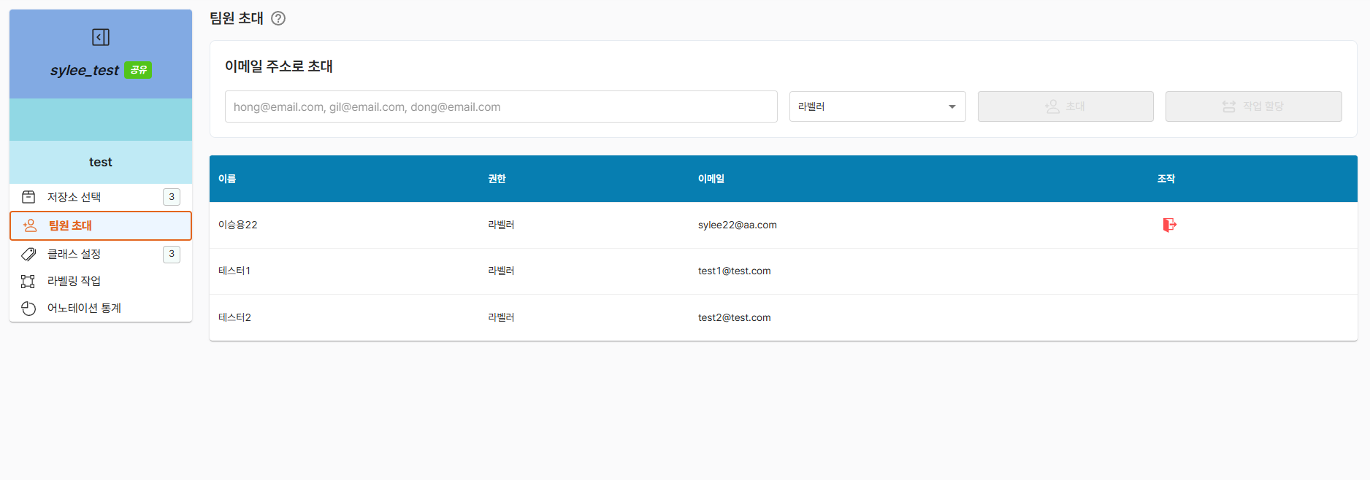Remove member 이승용22 with the red exit icon

[1169, 225]
